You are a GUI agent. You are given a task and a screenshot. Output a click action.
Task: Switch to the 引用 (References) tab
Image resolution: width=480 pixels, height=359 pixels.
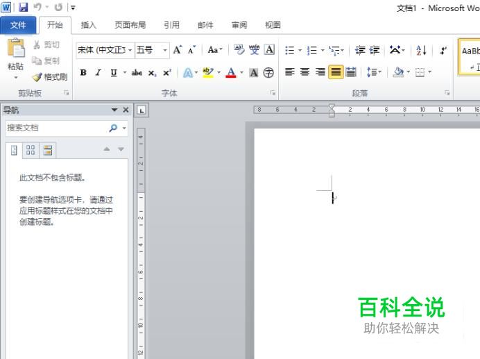(x=171, y=25)
